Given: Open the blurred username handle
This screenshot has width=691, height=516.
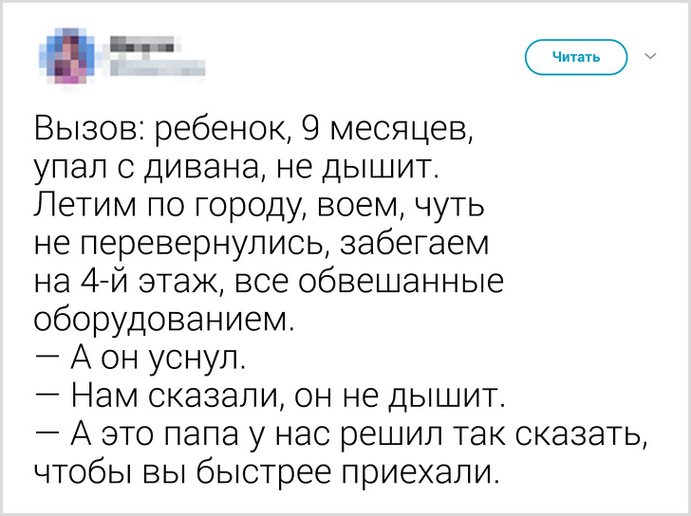Looking at the screenshot, I should (156, 66).
